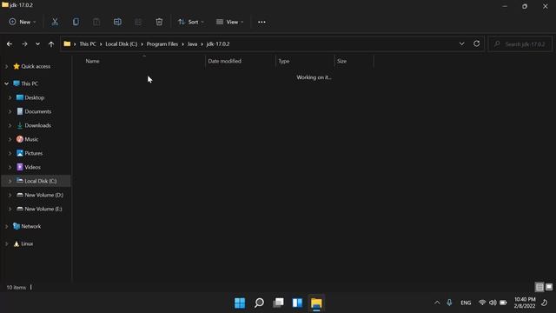Select Quick access in navigation pane
Image resolution: width=556 pixels, height=313 pixels.
pyautogui.click(x=36, y=66)
